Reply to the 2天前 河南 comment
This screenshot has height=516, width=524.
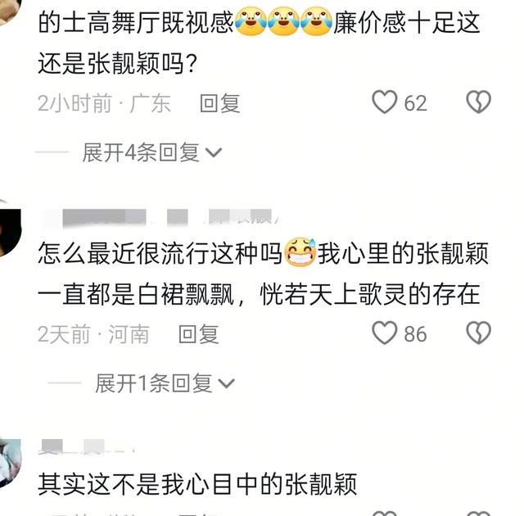(199, 334)
